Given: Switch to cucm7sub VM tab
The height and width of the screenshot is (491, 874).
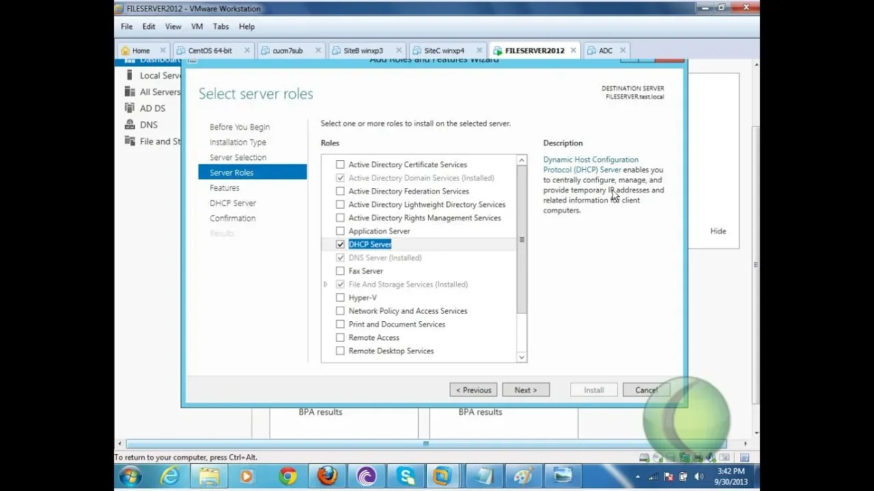Looking at the screenshot, I should 293,50.
